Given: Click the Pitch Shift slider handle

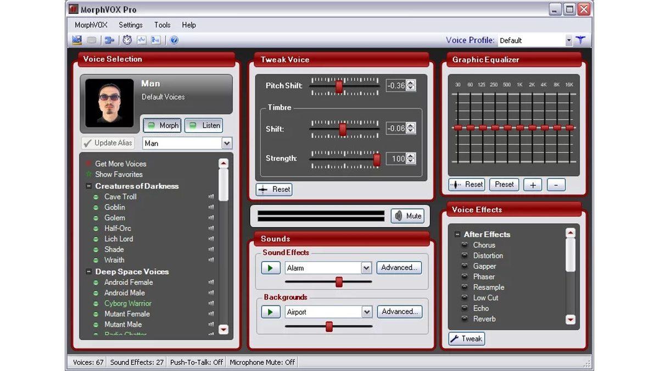Looking at the screenshot, I should tap(339, 86).
